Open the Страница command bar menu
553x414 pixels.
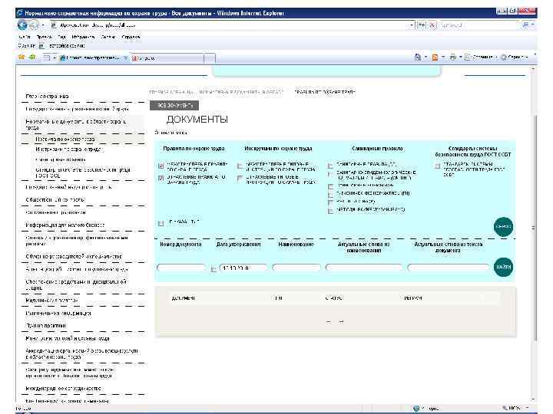481,57
